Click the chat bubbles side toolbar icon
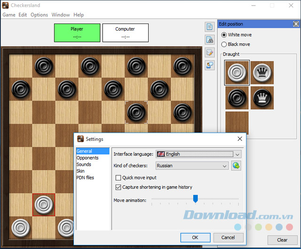The width and height of the screenshot is (301, 249). pyautogui.click(x=210, y=65)
